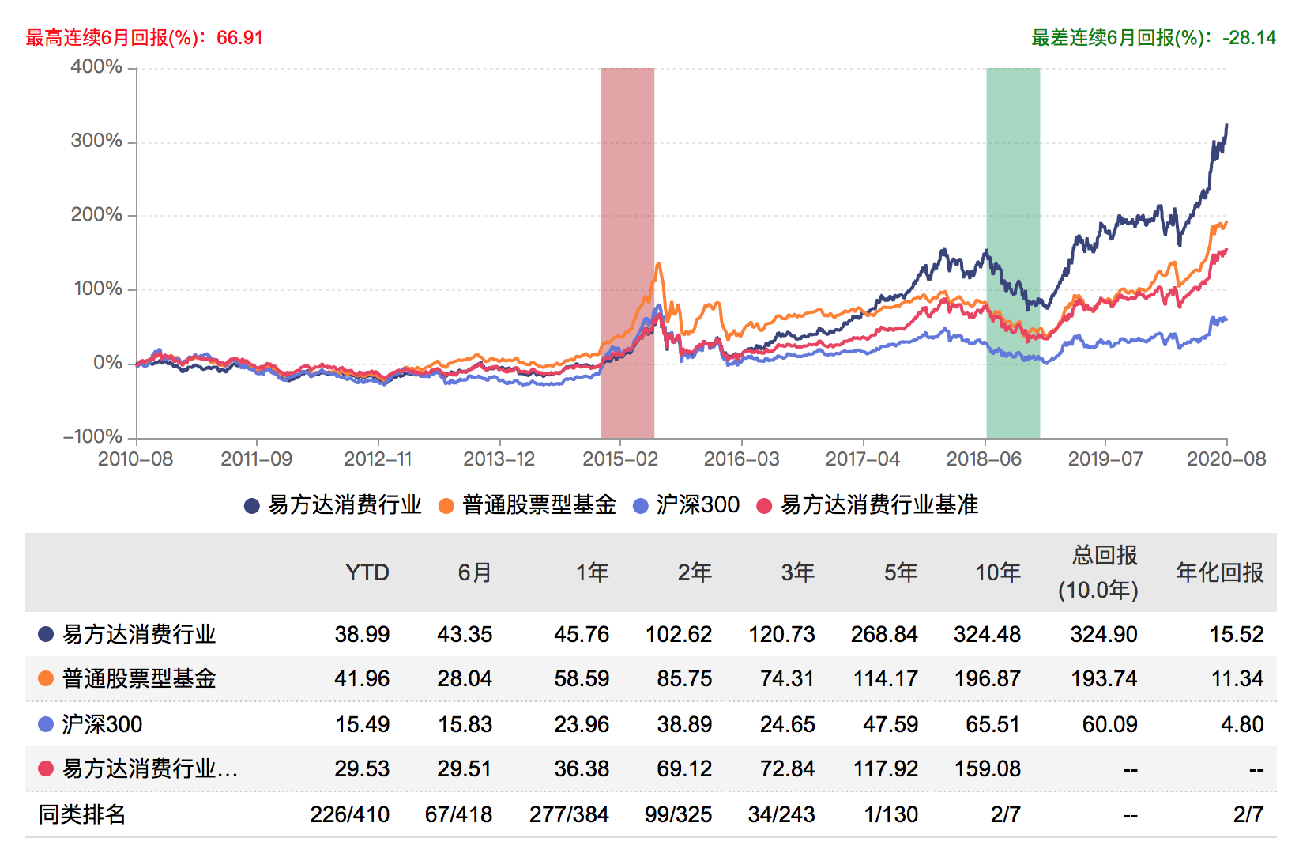Image resolution: width=1299 pixels, height=857 pixels.
Task: Click value 41.96 in 普通股票型基金 row
Action: pos(362,678)
